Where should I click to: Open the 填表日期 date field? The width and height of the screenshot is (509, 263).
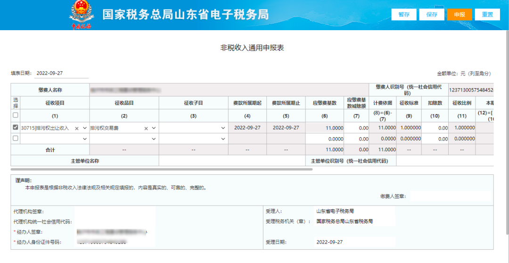click(x=61, y=74)
